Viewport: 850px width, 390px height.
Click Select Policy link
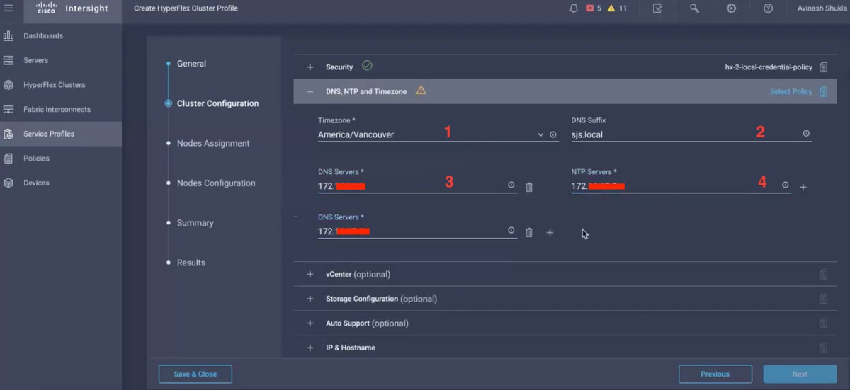(x=790, y=91)
